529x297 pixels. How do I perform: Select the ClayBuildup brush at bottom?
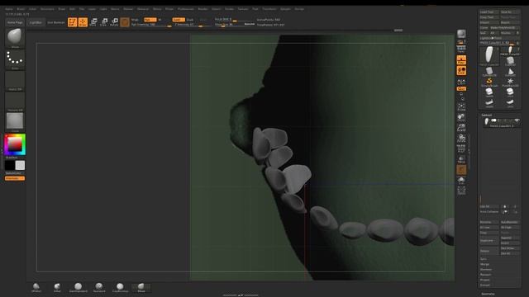click(x=120, y=288)
